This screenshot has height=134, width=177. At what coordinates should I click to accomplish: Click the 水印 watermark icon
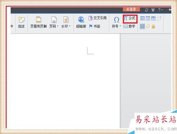coord(66,19)
